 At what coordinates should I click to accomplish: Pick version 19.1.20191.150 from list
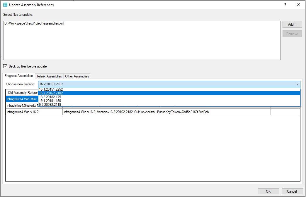50,101
